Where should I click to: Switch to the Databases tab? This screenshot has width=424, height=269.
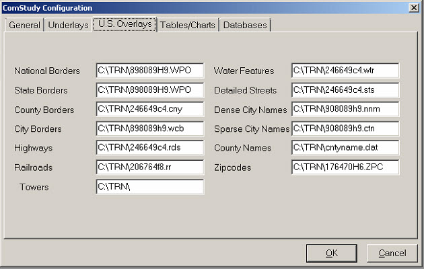(x=245, y=25)
